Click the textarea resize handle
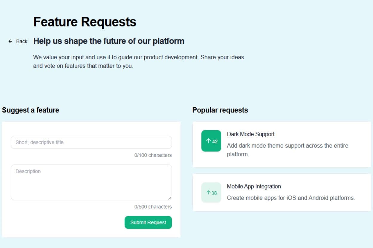The height and width of the screenshot is (248, 373). [170, 198]
